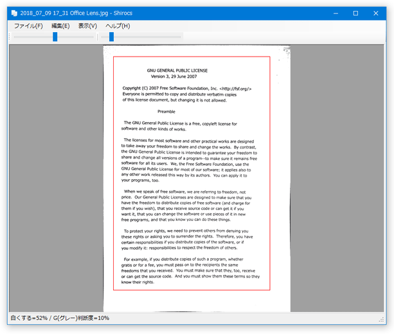Click the Version 3, 29 June 2007 line
The height and width of the screenshot is (334, 394).
[x=174, y=76]
